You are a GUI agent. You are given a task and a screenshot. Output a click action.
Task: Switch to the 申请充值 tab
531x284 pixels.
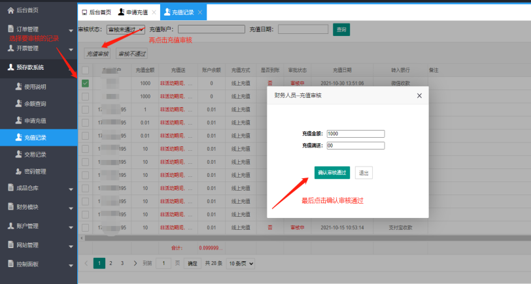pyautogui.click(x=133, y=12)
